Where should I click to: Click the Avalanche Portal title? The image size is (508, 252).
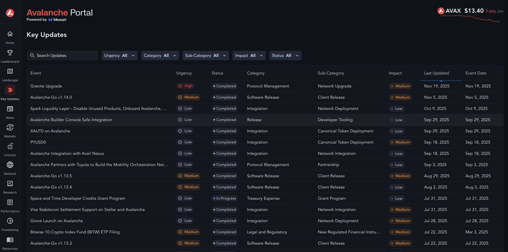(x=60, y=12)
